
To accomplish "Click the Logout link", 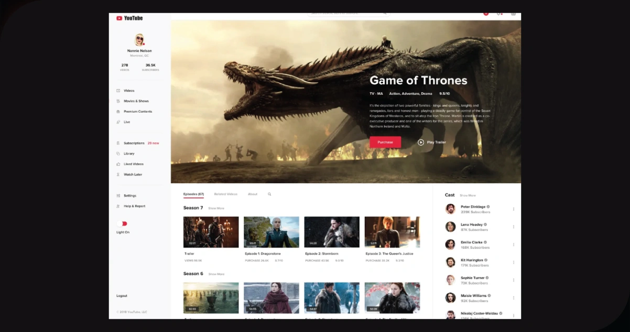I will pyautogui.click(x=122, y=296).
